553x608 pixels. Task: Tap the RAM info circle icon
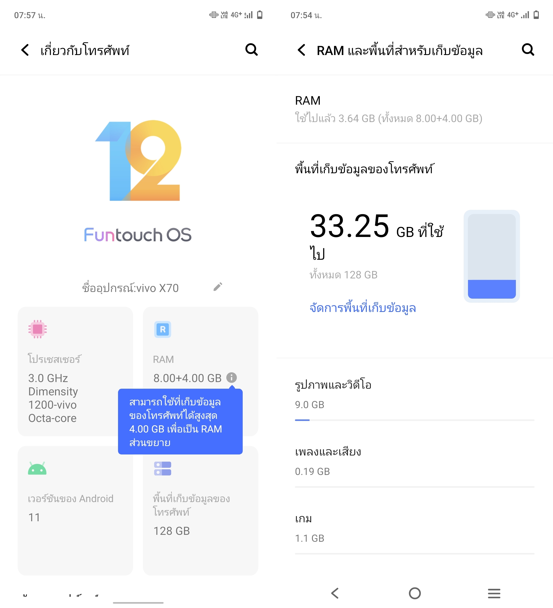click(x=231, y=378)
